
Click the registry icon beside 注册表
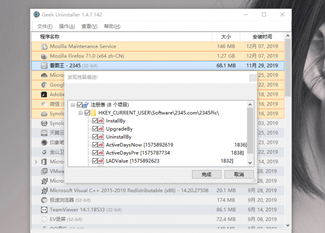[x=85, y=105]
